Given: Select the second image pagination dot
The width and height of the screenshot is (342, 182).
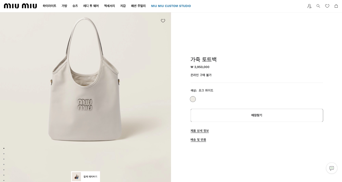Looking at the screenshot, I should pos(4,154).
